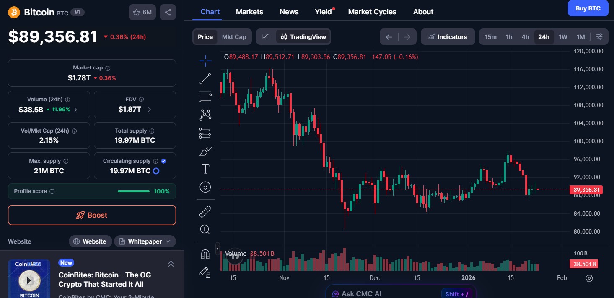View the Profile score progress bar
This screenshot has width=614, height=298.
click(133, 191)
